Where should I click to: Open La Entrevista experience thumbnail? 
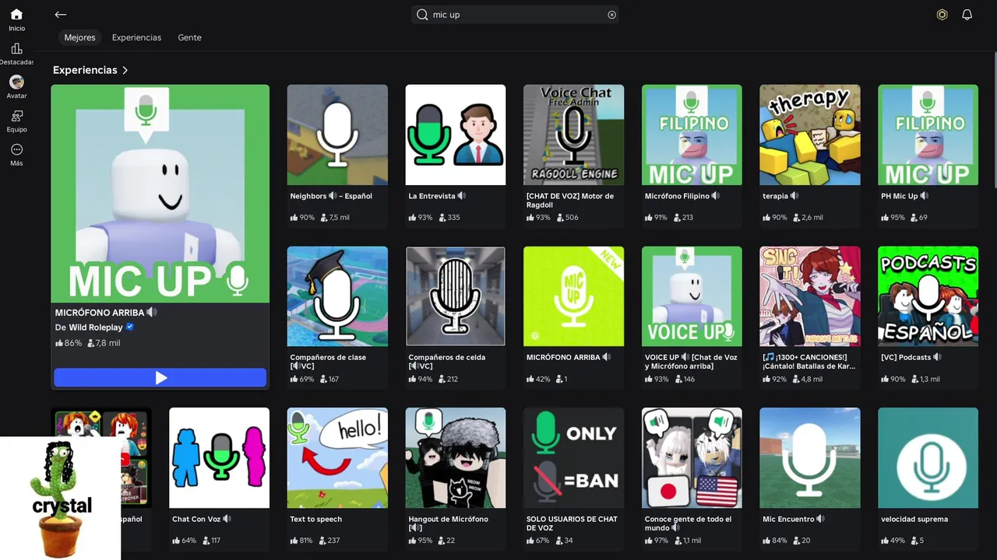[x=456, y=135]
